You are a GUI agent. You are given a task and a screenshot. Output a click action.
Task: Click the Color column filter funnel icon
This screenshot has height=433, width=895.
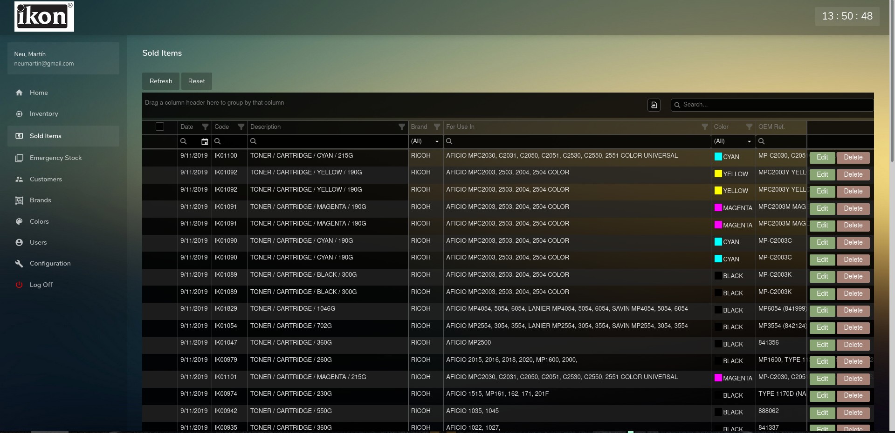(x=749, y=127)
